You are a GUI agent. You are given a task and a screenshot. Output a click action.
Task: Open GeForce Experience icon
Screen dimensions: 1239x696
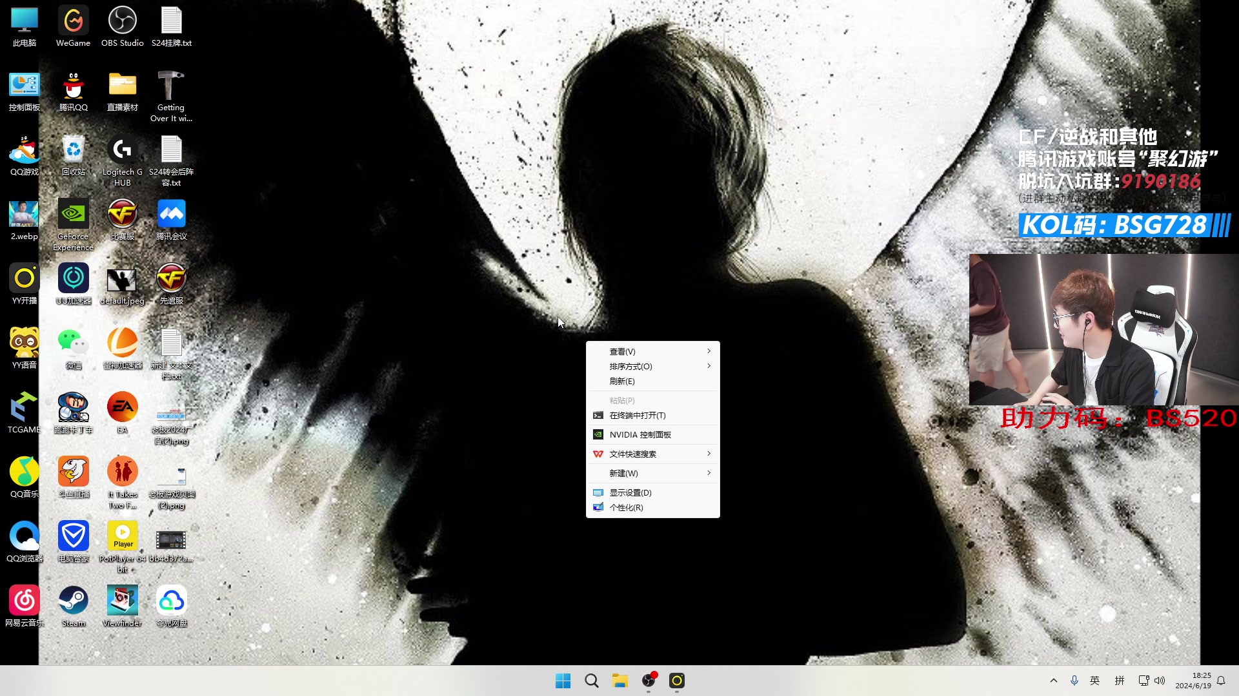click(73, 226)
